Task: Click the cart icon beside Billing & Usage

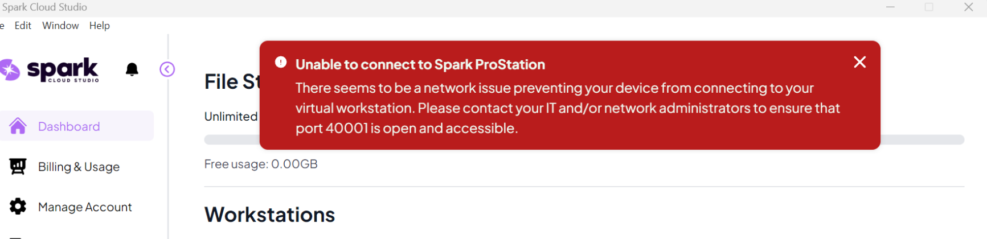Action: [x=18, y=166]
